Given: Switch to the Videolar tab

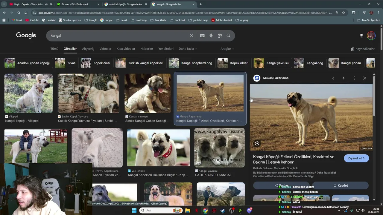Looking at the screenshot, I should 105,49.
